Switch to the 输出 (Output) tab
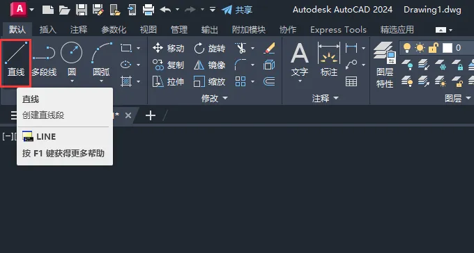 click(x=210, y=30)
